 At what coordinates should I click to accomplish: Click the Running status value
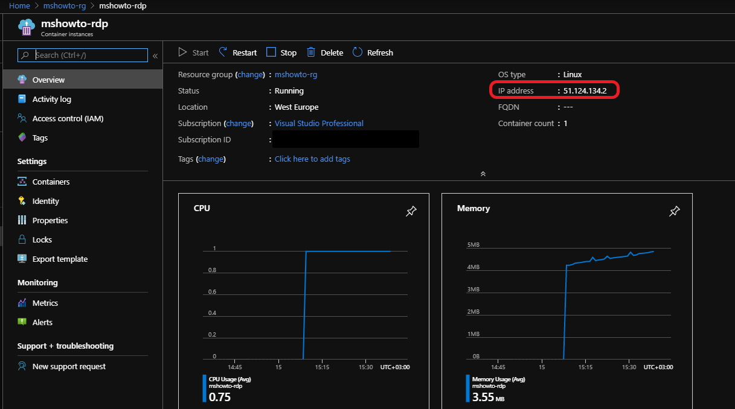pyautogui.click(x=289, y=91)
